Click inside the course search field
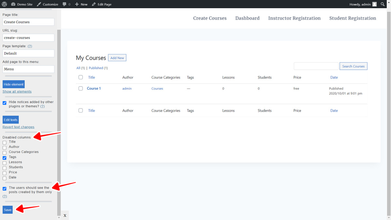The width and height of the screenshot is (391, 220). pos(316,66)
